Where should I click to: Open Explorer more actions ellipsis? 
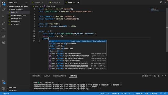(27, 2)
